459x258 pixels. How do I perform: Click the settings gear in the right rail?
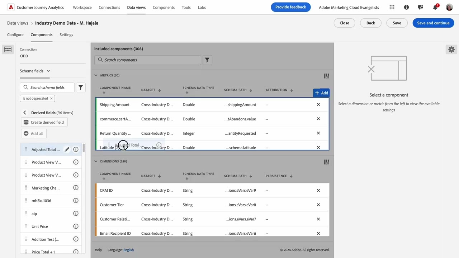pos(451,50)
